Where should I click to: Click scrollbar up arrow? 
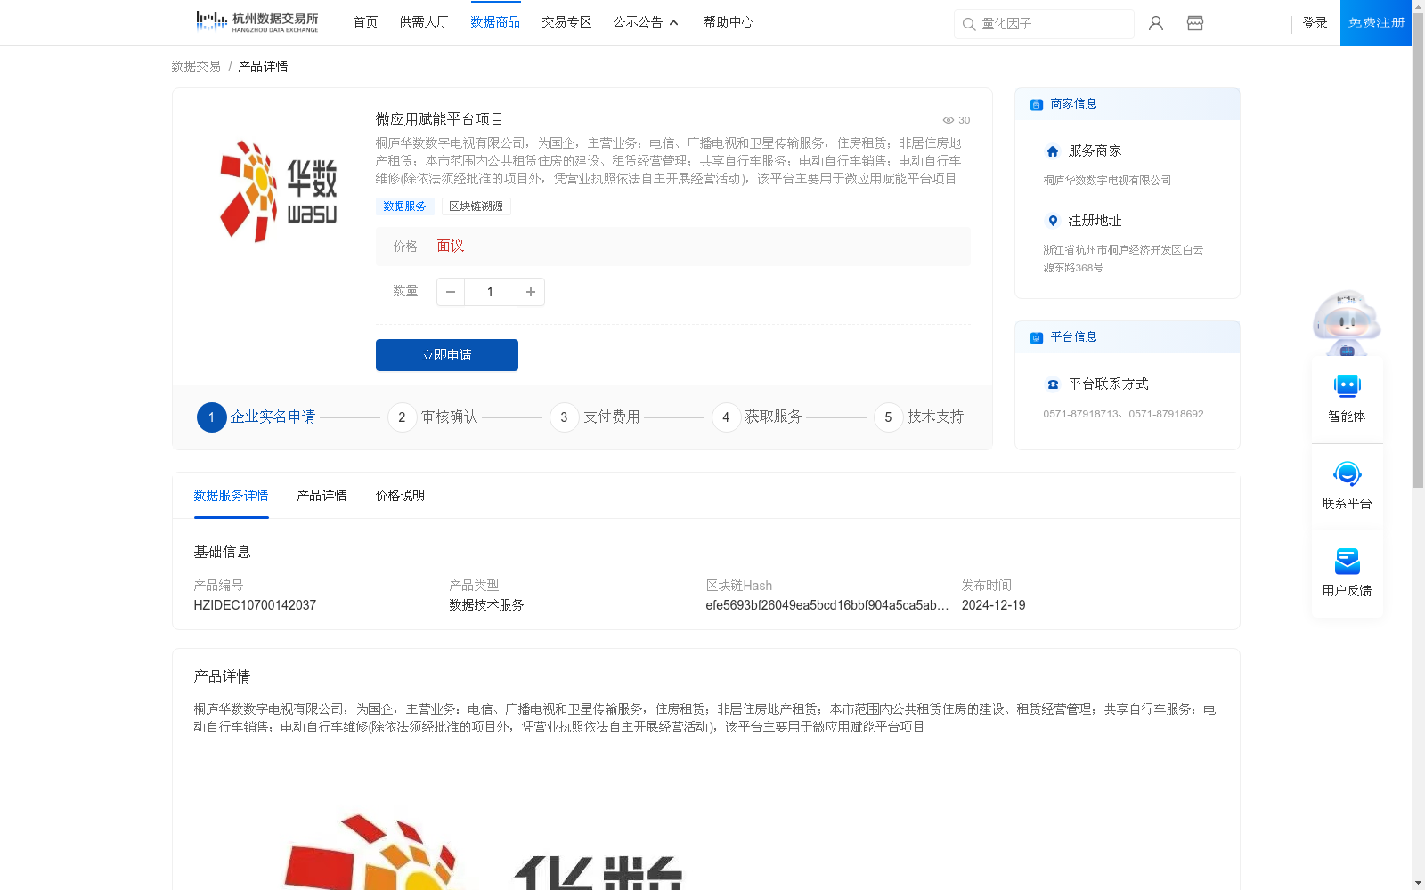click(x=1418, y=6)
